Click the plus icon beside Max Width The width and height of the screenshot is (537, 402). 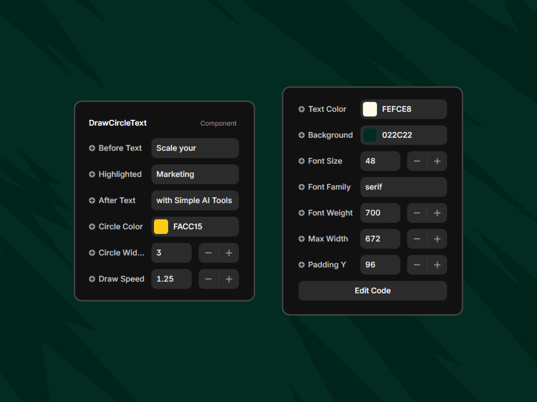301,239
